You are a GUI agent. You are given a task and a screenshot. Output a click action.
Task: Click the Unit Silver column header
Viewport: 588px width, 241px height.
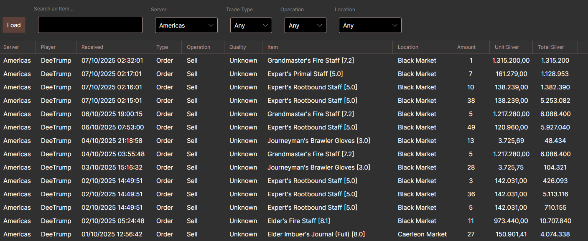click(507, 47)
